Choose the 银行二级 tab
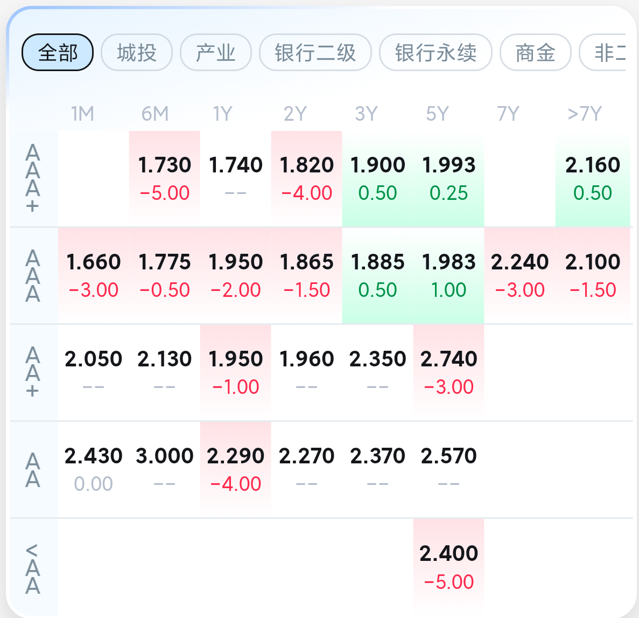 pos(315,53)
